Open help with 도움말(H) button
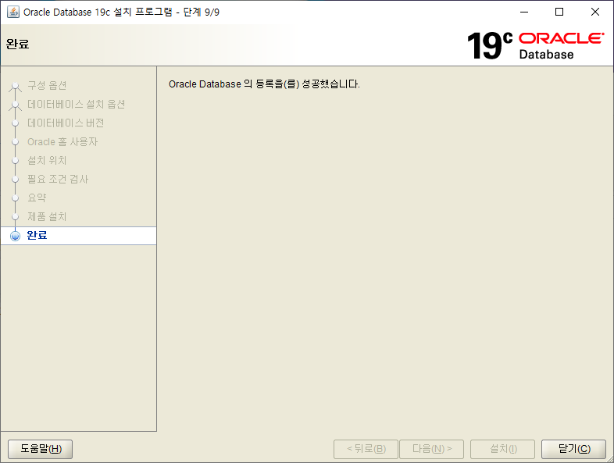This screenshot has width=614, height=463. click(x=41, y=448)
